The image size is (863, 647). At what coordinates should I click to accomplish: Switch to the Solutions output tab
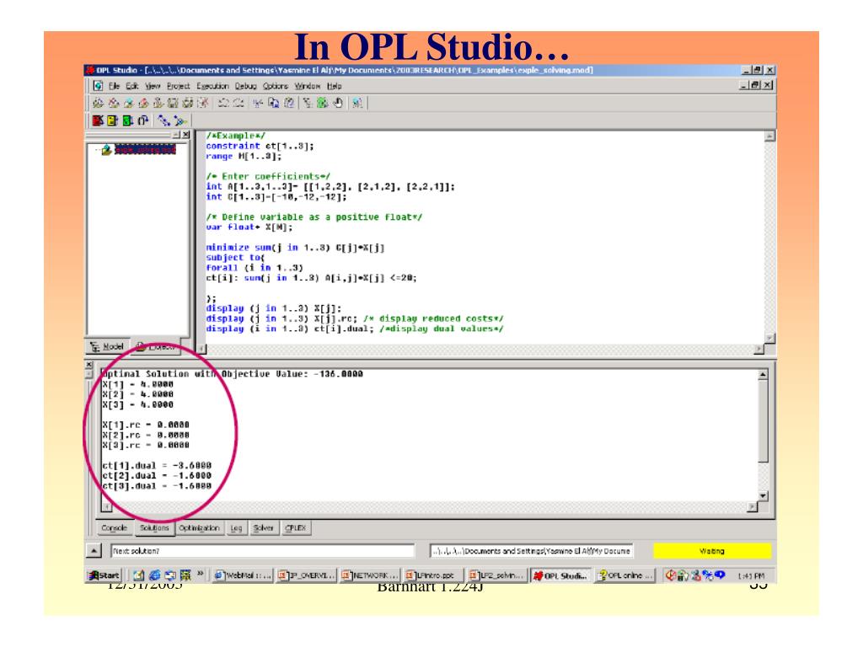[154, 527]
